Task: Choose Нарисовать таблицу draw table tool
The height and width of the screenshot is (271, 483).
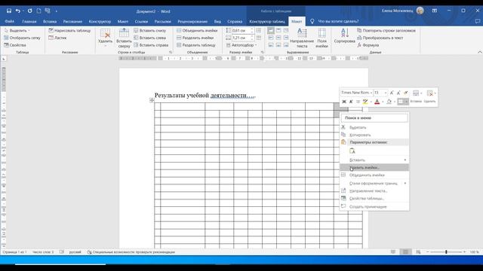Action: click(x=69, y=30)
